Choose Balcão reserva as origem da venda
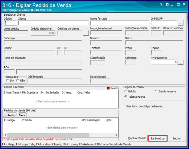 coord(156,91)
